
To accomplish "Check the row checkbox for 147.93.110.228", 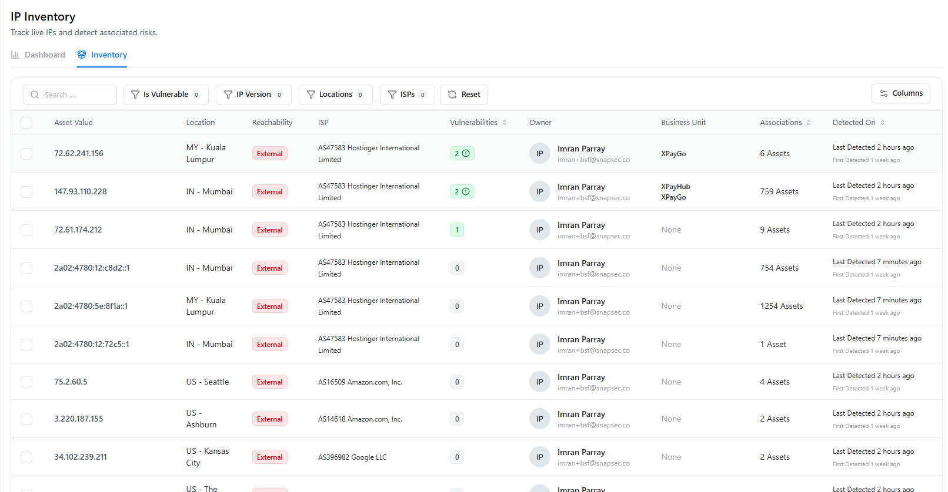I will 26,192.
